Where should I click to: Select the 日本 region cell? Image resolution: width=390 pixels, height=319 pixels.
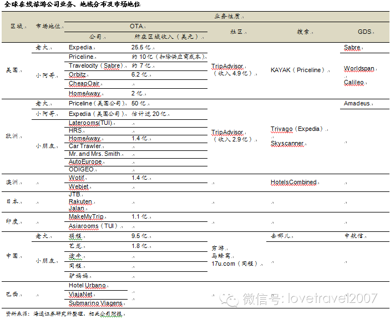tap(12, 201)
